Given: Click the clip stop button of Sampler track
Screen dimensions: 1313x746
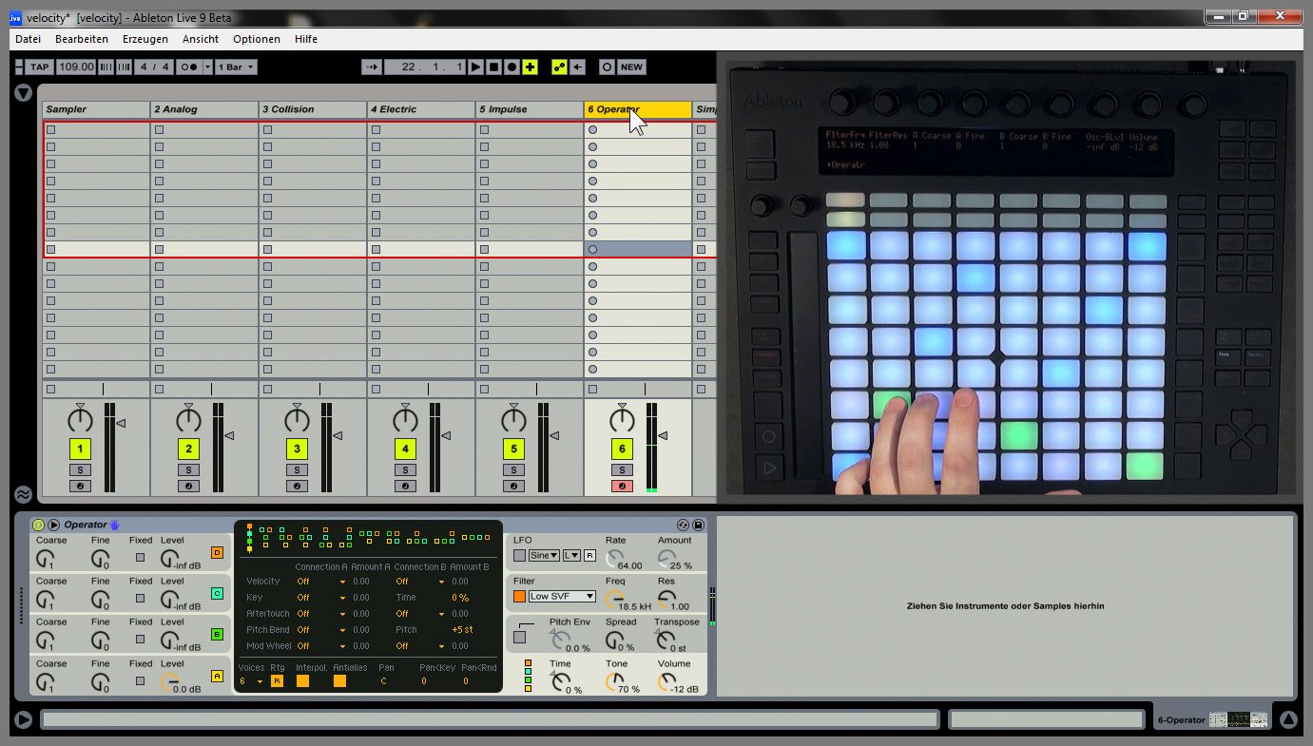Looking at the screenshot, I should pos(51,389).
